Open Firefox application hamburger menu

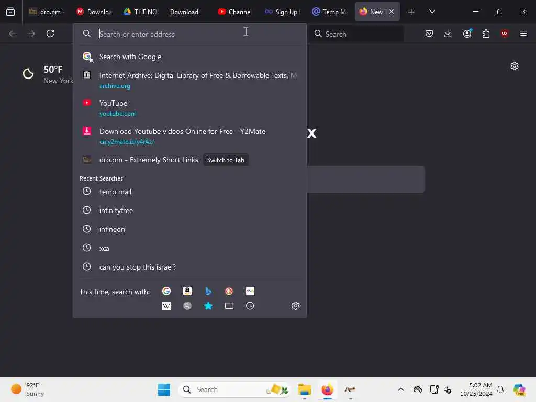(523, 33)
